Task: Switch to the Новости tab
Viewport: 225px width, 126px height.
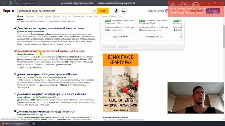Action: 66,16
